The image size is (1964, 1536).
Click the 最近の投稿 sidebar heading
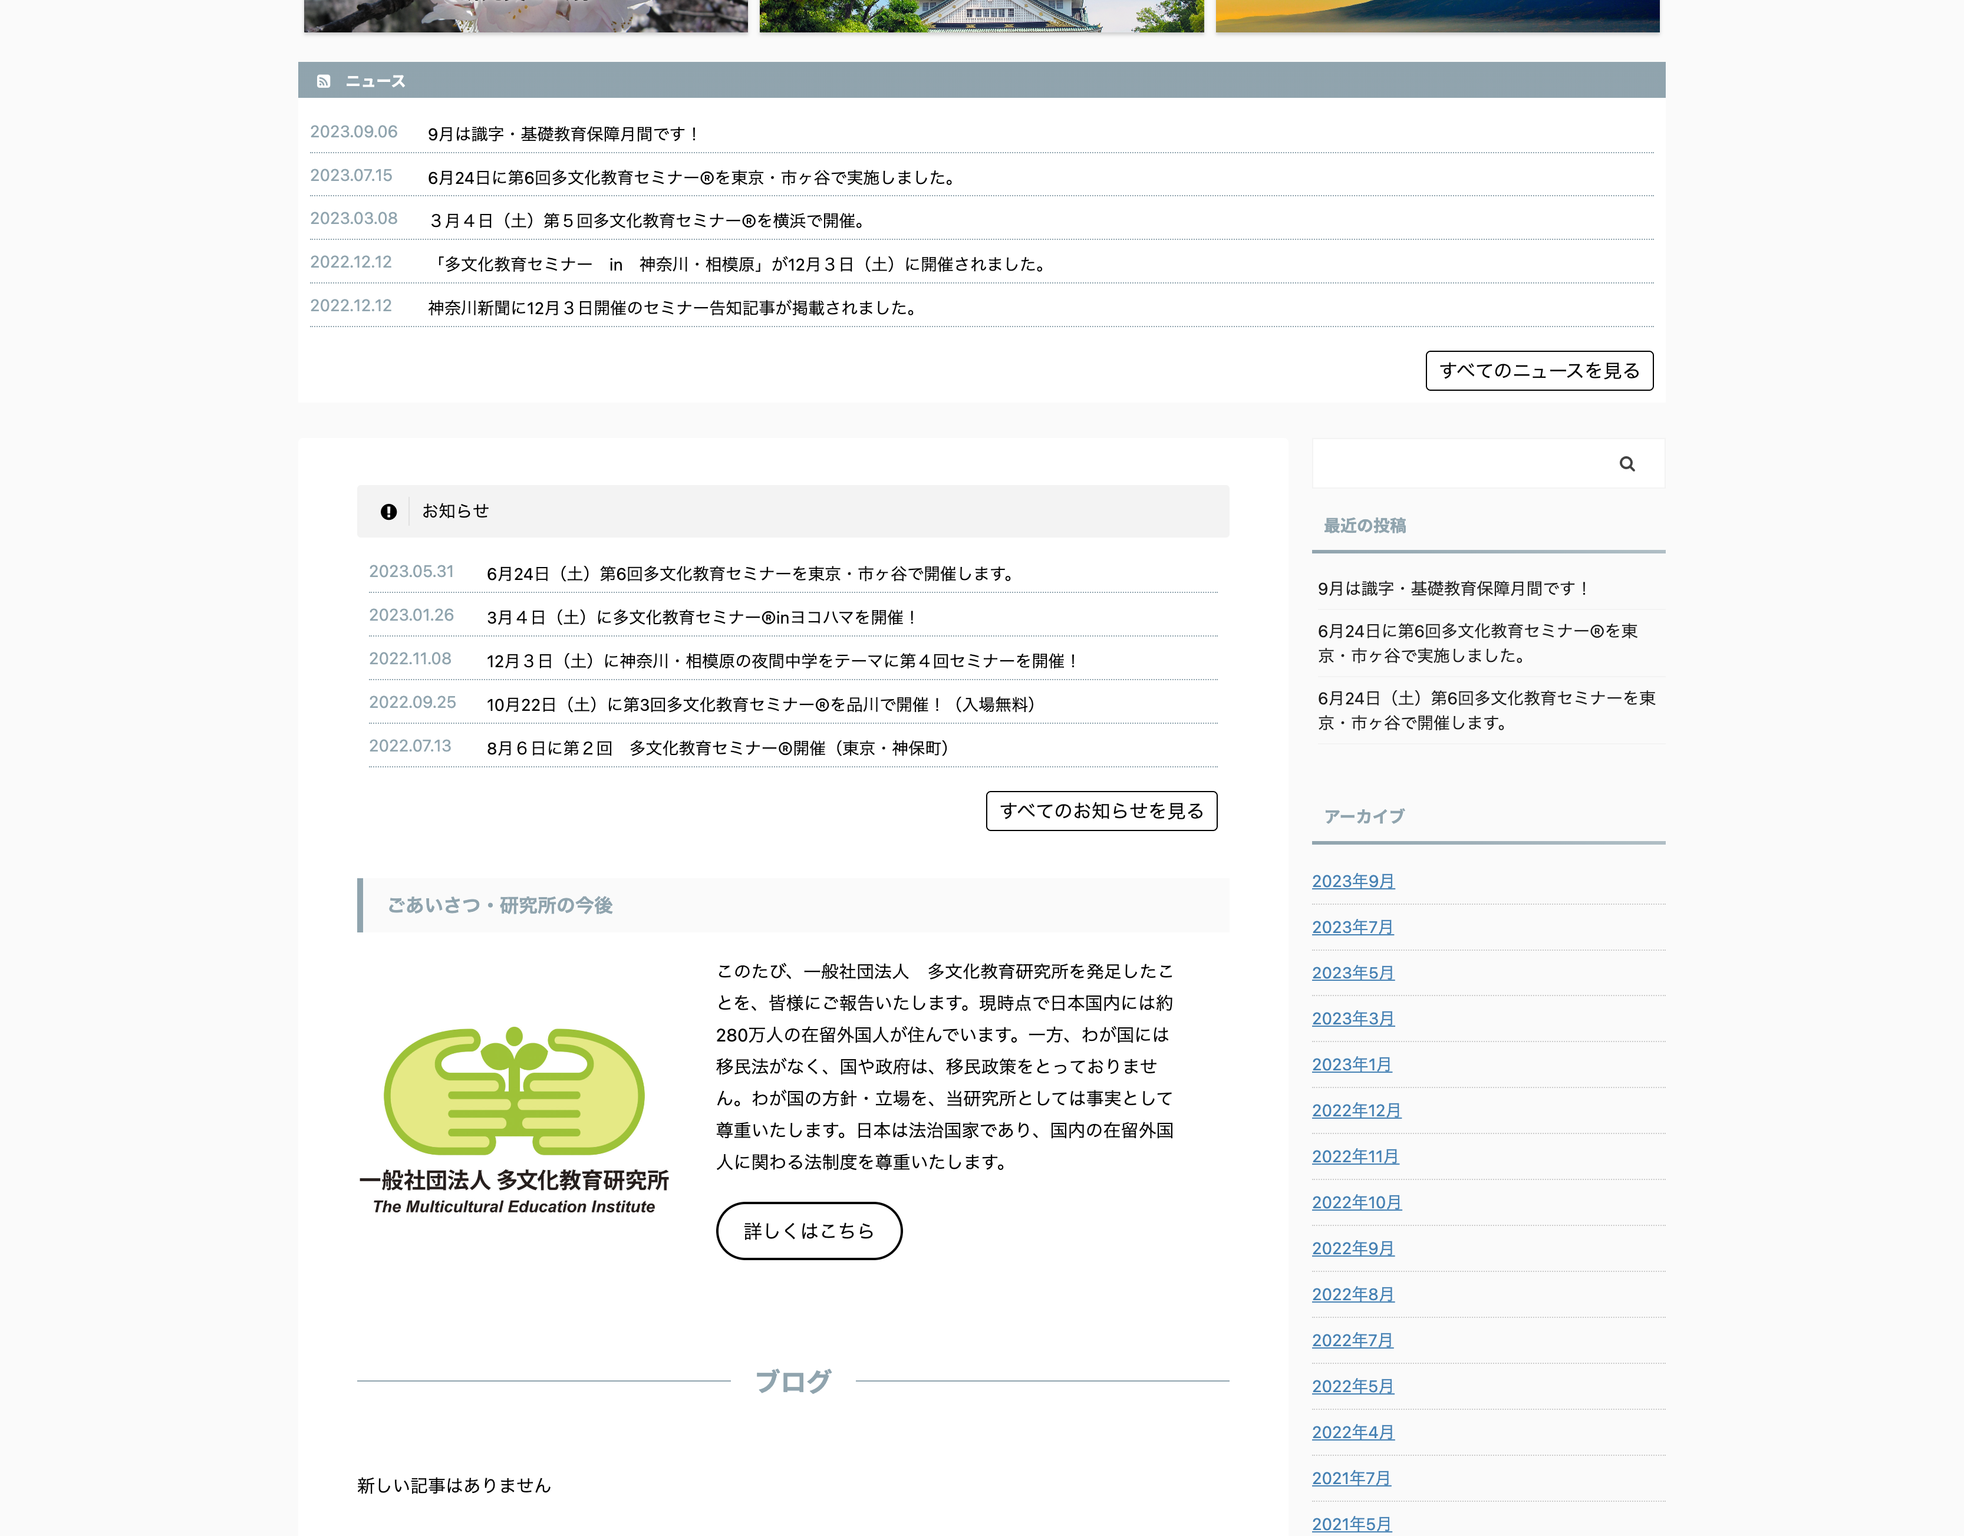[1364, 526]
